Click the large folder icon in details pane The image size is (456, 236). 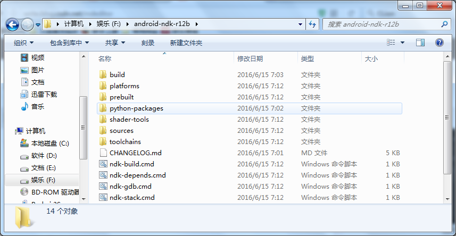click(24, 217)
